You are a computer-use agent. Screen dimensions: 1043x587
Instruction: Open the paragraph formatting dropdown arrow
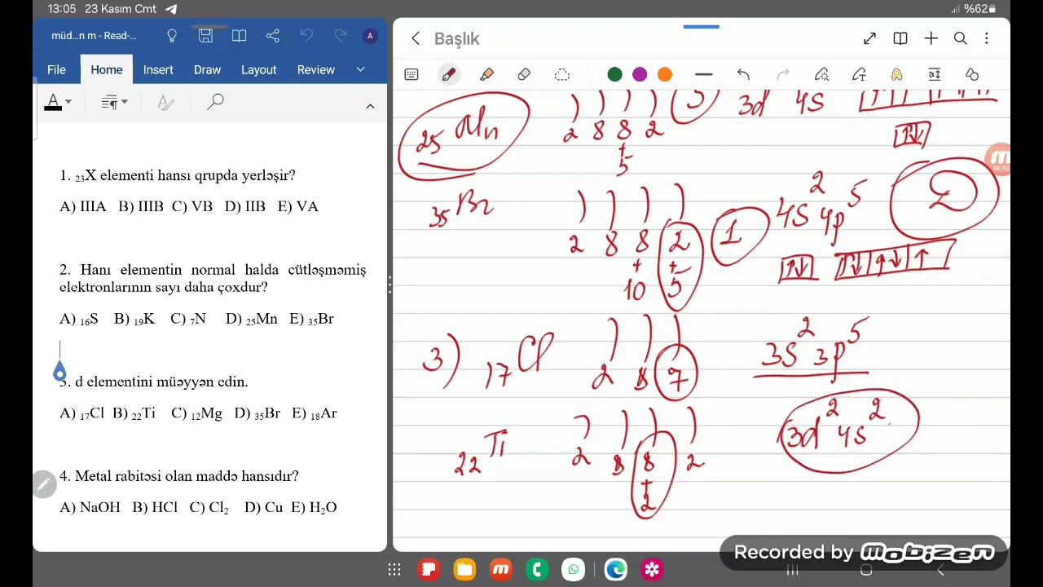(125, 102)
